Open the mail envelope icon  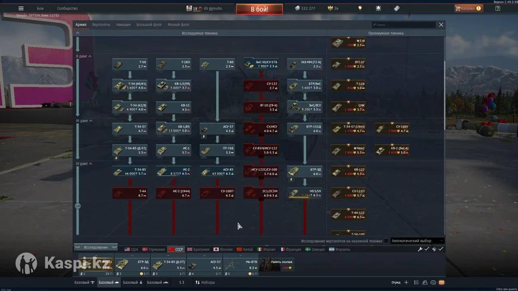[x=441, y=282]
